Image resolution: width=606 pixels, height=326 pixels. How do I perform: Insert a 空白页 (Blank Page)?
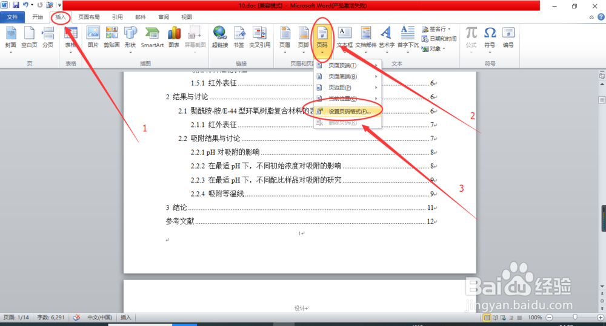pyautogui.click(x=29, y=37)
